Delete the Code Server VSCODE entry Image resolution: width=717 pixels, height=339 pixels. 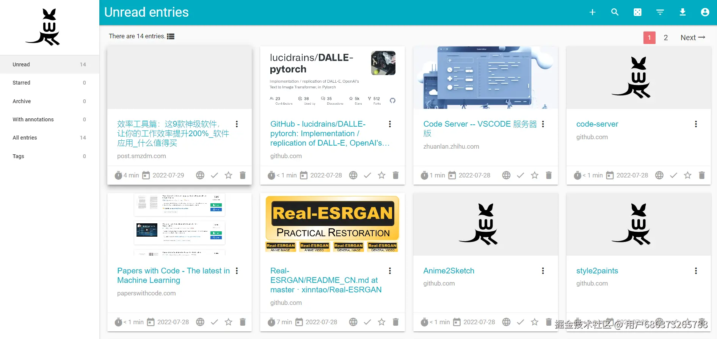(549, 175)
